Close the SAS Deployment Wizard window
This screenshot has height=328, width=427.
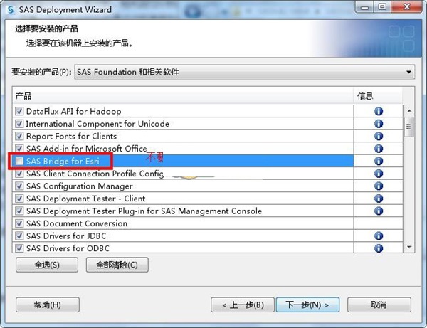pos(406,7)
